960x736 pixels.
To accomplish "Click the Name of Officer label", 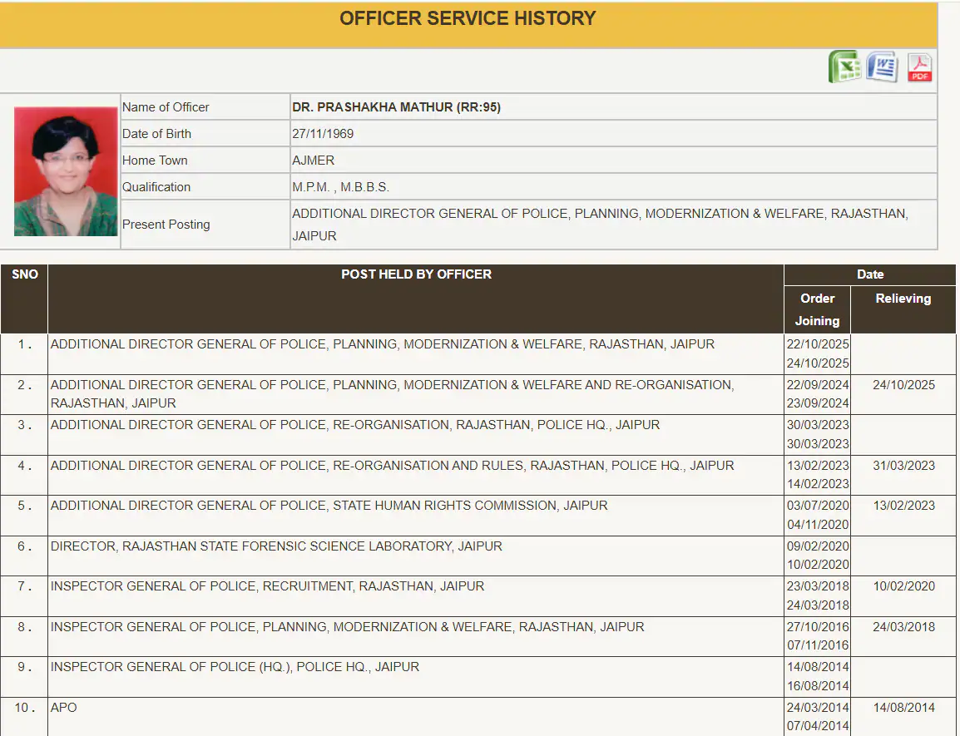I will pyautogui.click(x=166, y=107).
